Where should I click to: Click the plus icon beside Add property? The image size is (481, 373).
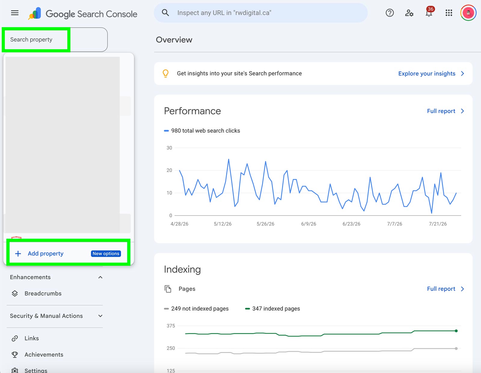click(x=18, y=253)
